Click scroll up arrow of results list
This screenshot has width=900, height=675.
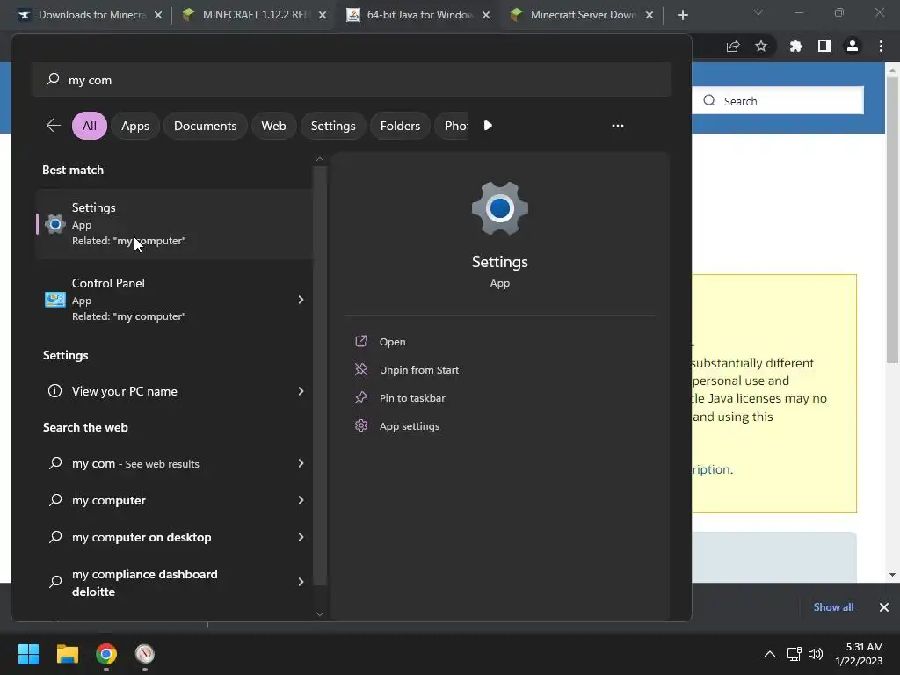(x=320, y=159)
